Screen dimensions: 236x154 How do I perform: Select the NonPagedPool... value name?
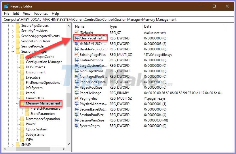click(92, 71)
